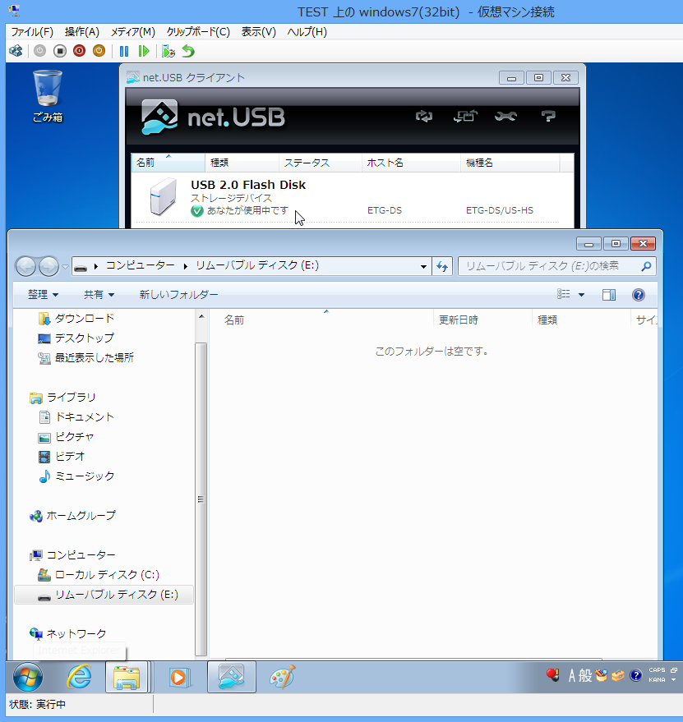Pause the virtual machine
683x722 pixels.
point(124,51)
